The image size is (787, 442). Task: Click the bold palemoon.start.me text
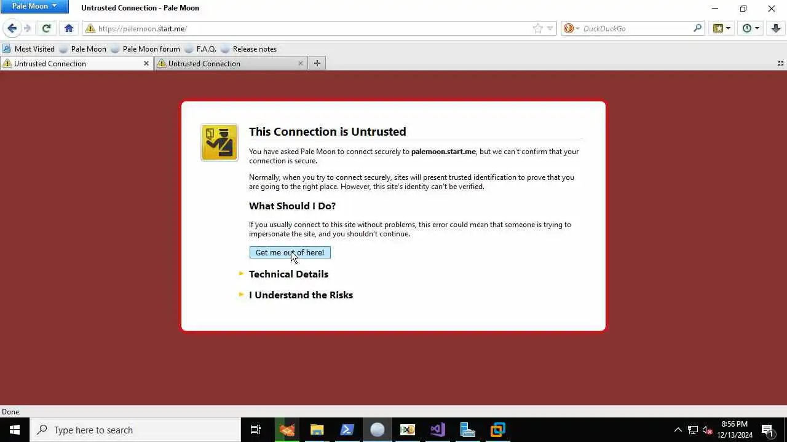click(x=443, y=152)
